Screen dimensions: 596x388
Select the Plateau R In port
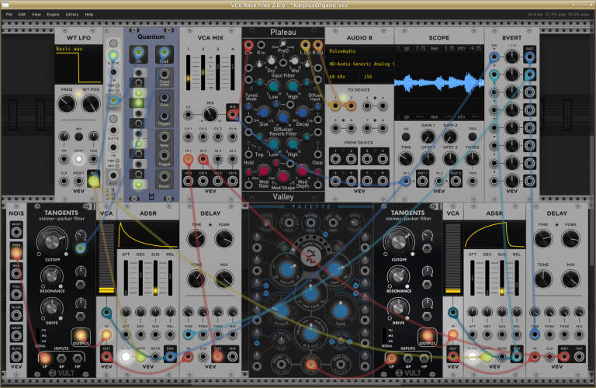click(x=261, y=45)
